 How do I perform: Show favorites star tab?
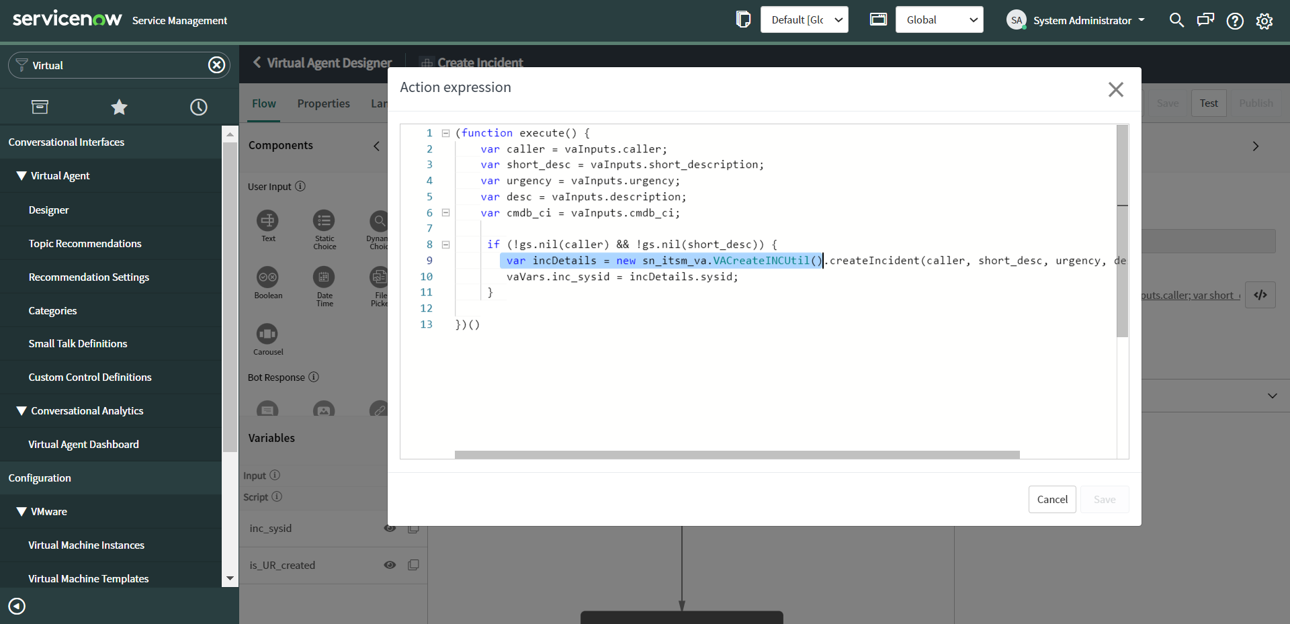point(119,107)
